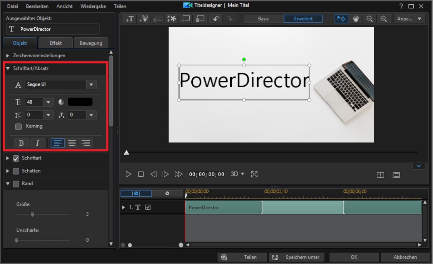Open Segoe UI font dropdown
The height and width of the screenshot is (264, 433).
[x=91, y=85]
